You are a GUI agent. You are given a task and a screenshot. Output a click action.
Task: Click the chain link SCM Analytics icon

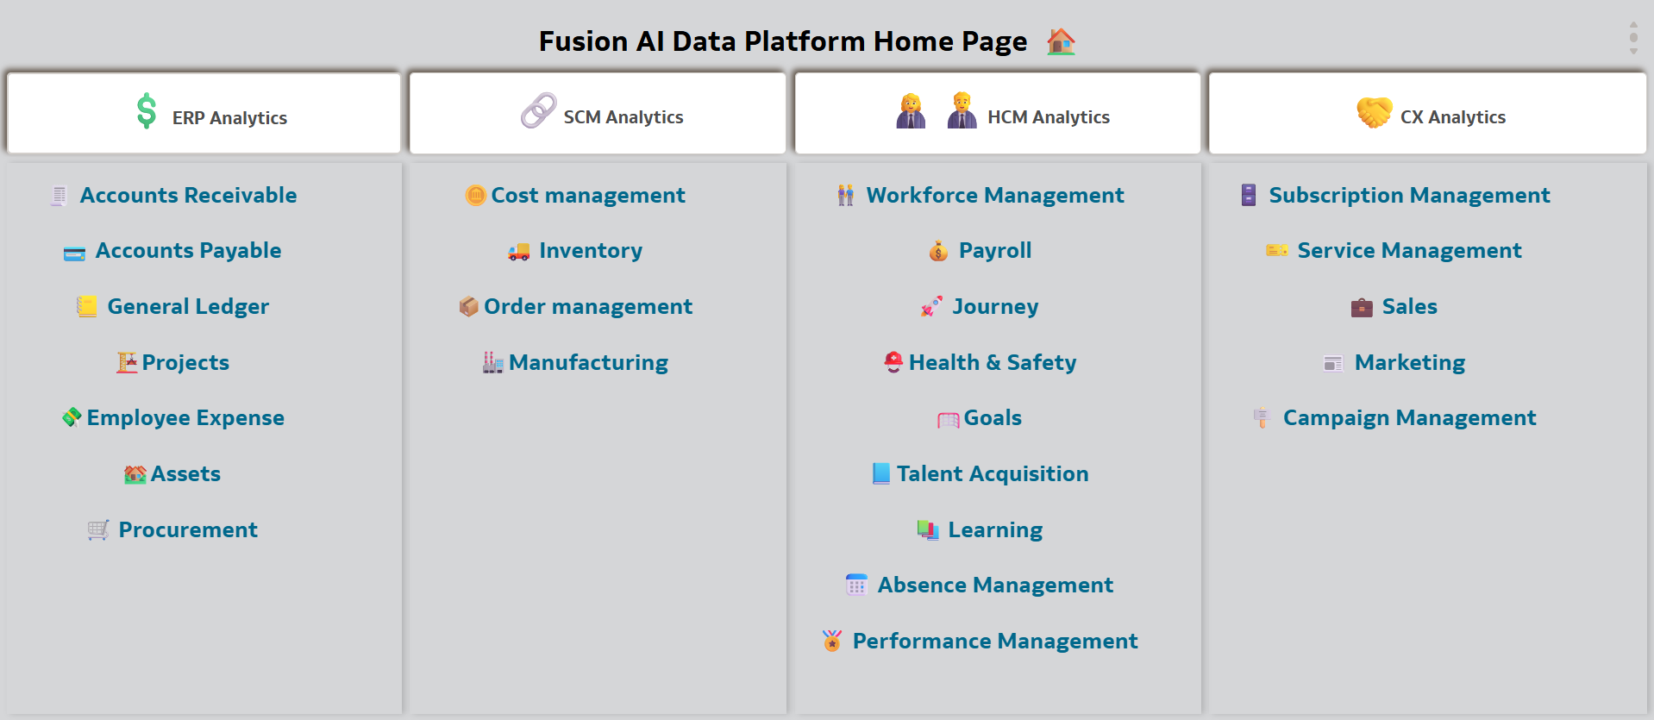[538, 110]
